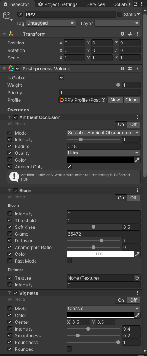Click the Inspector lock icon
147x356 pixels.
tap(135, 4)
